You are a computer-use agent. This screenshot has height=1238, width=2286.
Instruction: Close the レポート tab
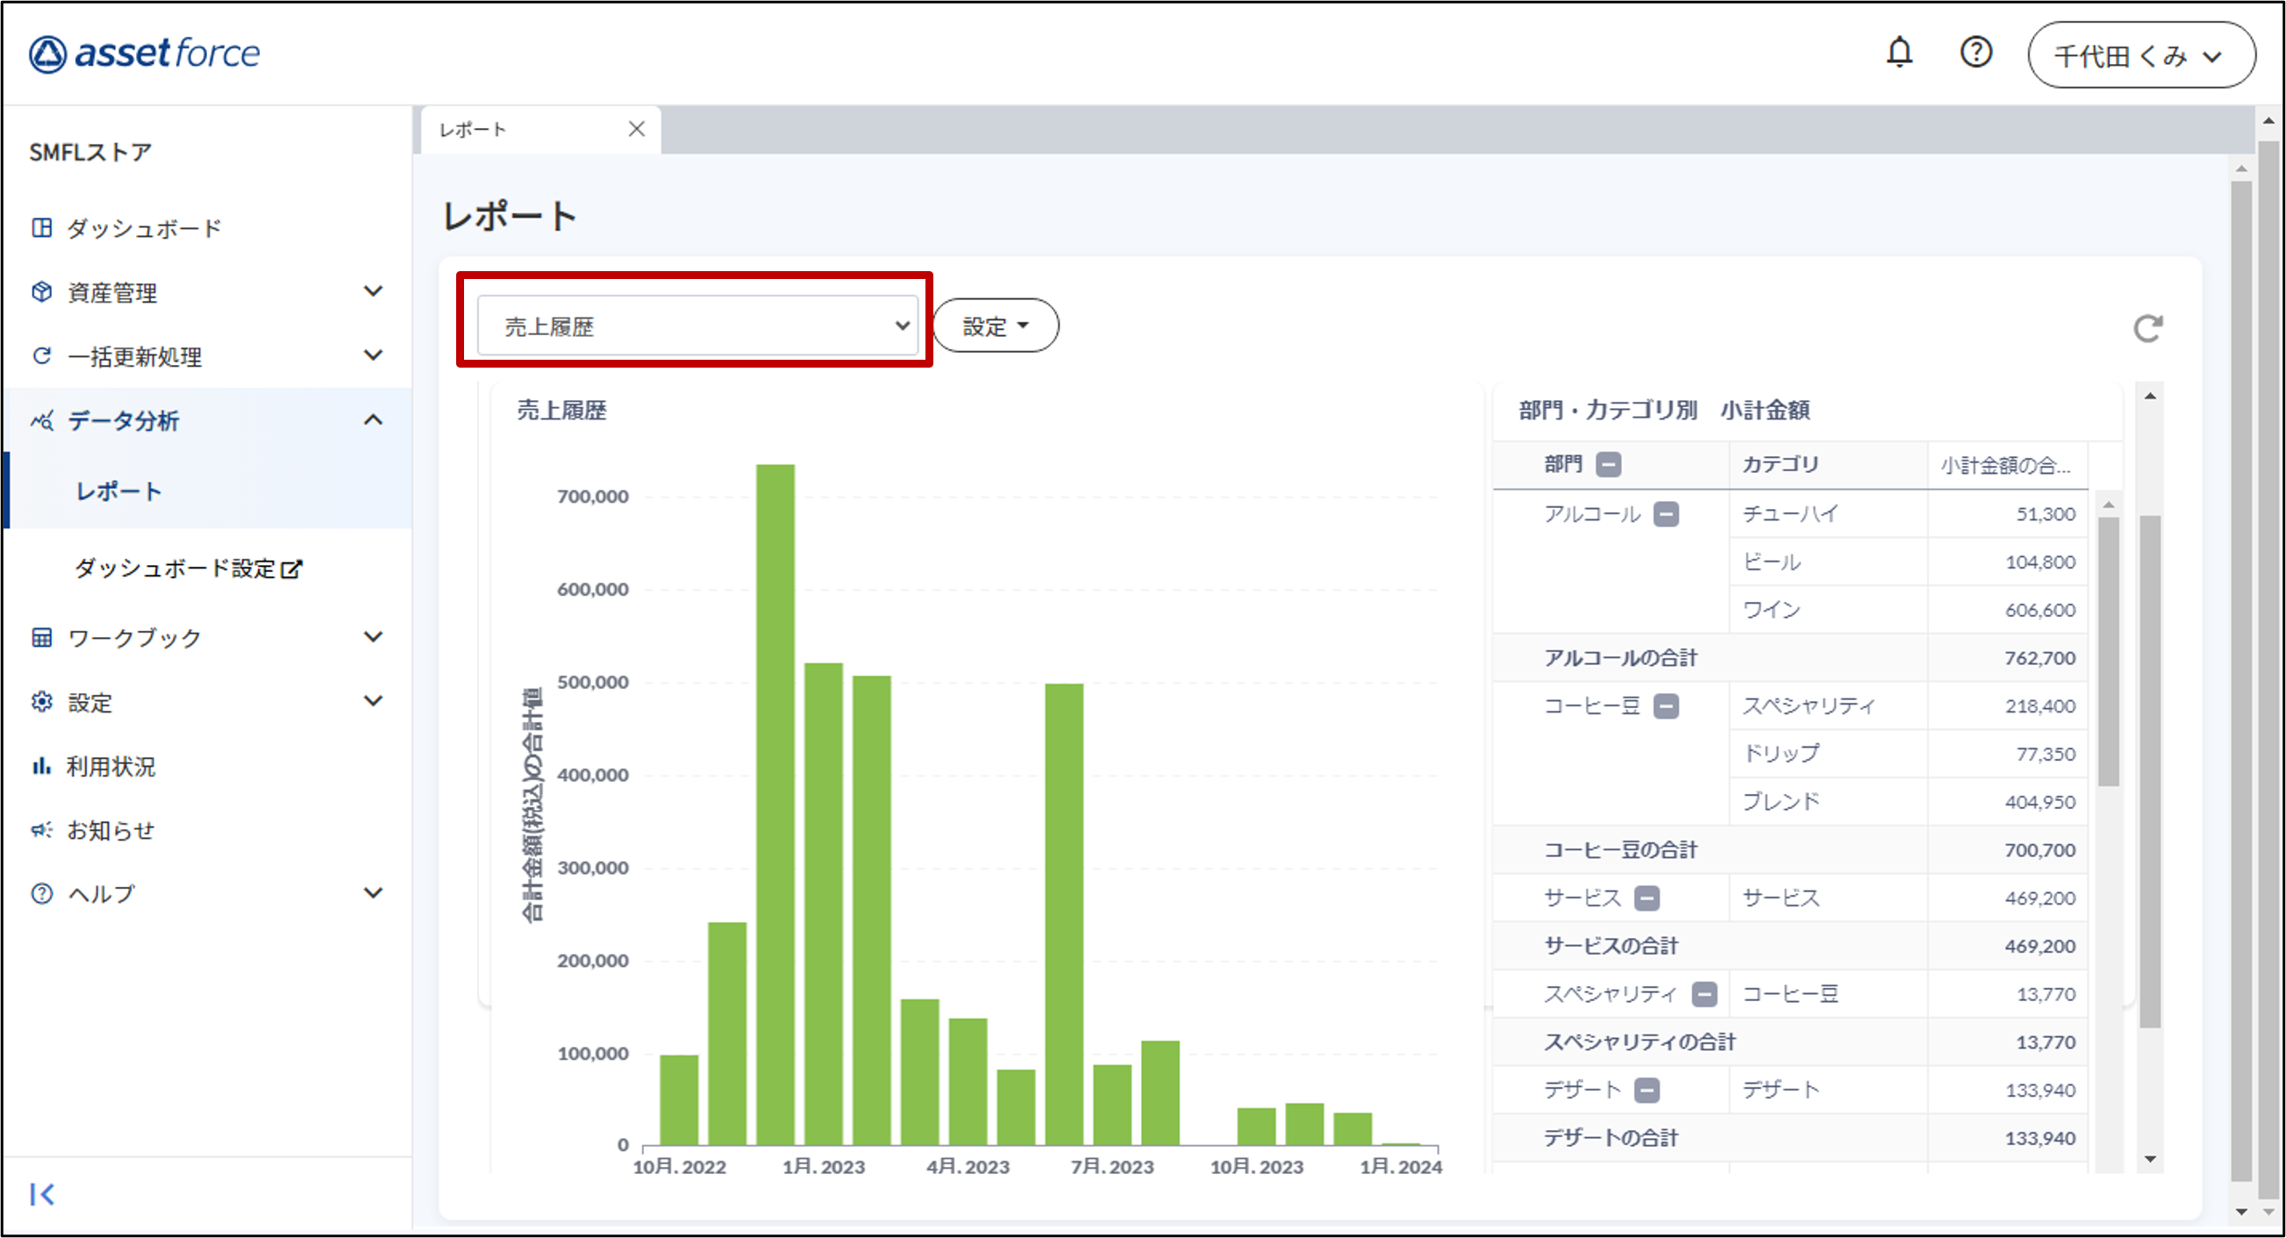tap(636, 130)
